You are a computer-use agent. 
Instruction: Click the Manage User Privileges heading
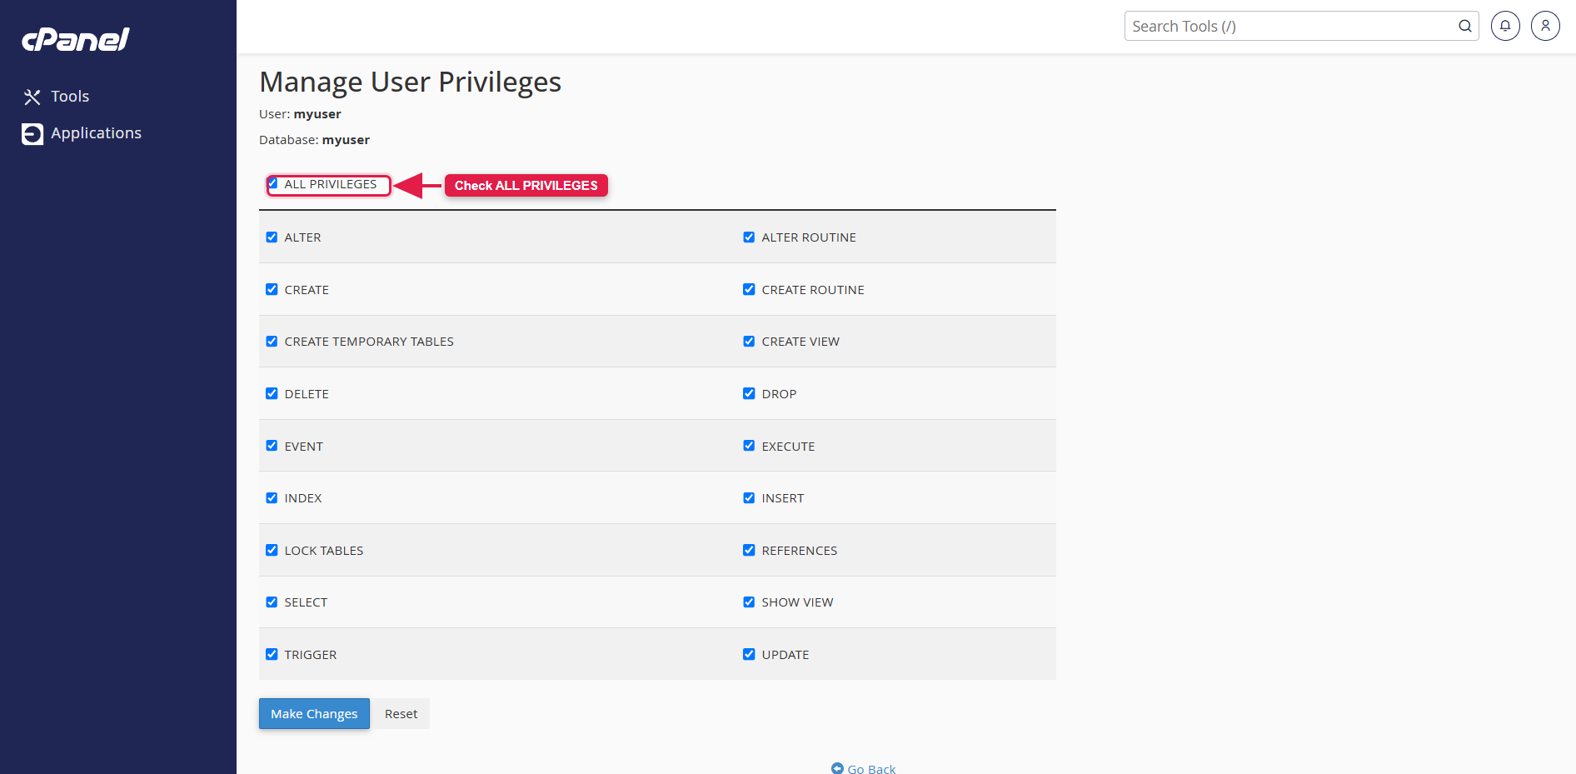pyautogui.click(x=411, y=82)
